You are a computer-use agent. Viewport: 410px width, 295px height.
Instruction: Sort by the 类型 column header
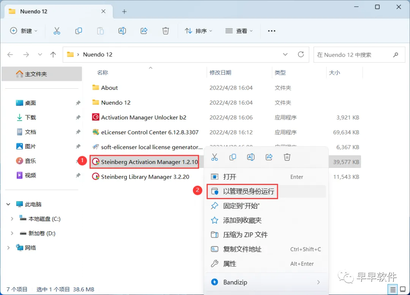[x=280, y=72]
